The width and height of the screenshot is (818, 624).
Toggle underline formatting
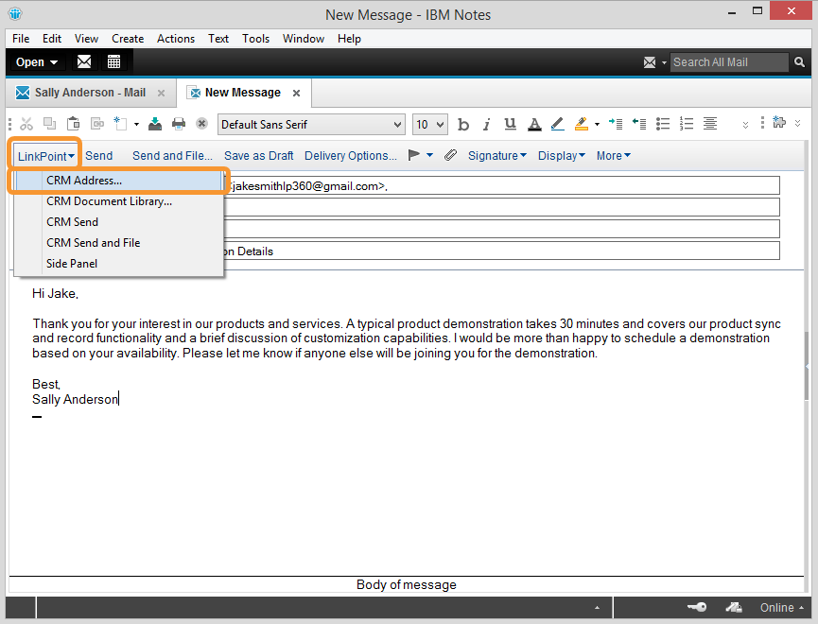pos(511,124)
